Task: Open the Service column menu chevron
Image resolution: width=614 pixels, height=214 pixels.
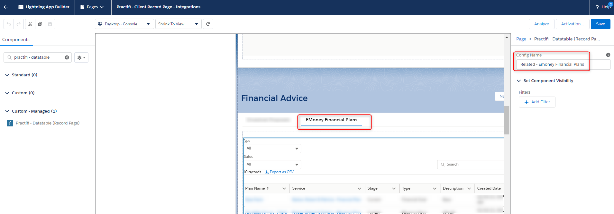Action: point(359,189)
